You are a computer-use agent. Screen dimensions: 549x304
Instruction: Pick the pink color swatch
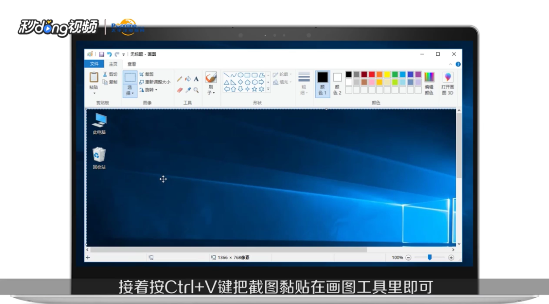click(372, 82)
